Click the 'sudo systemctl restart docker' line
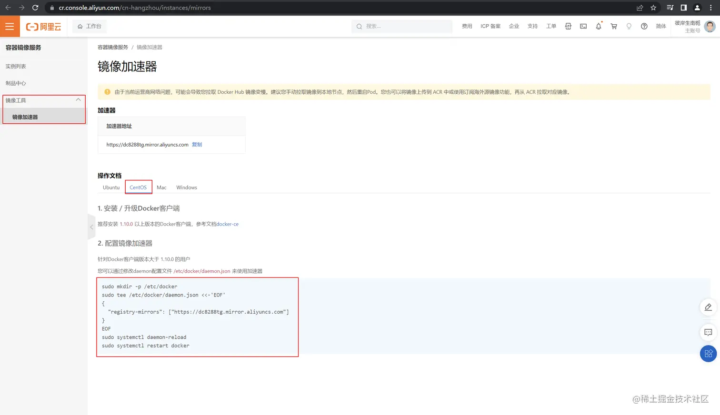This screenshot has width=720, height=415. (x=146, y=346)
